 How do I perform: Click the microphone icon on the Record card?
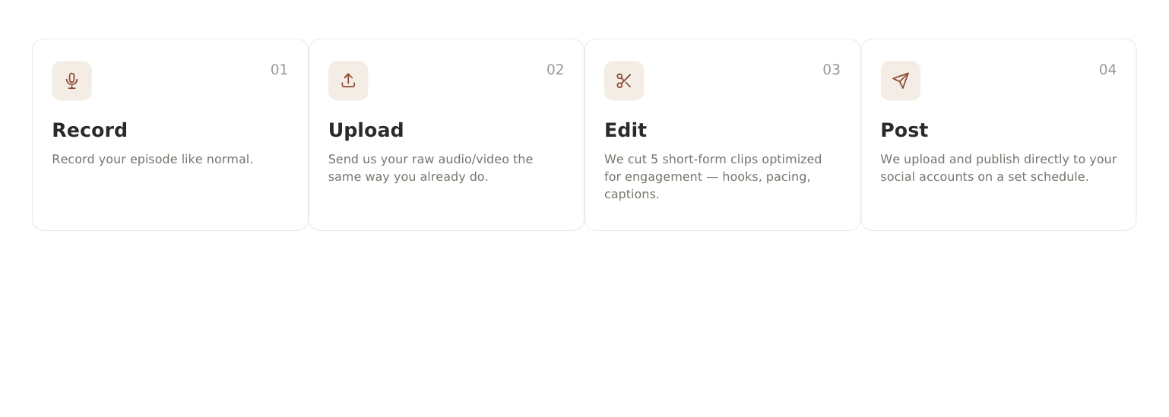tap(71, 81)
